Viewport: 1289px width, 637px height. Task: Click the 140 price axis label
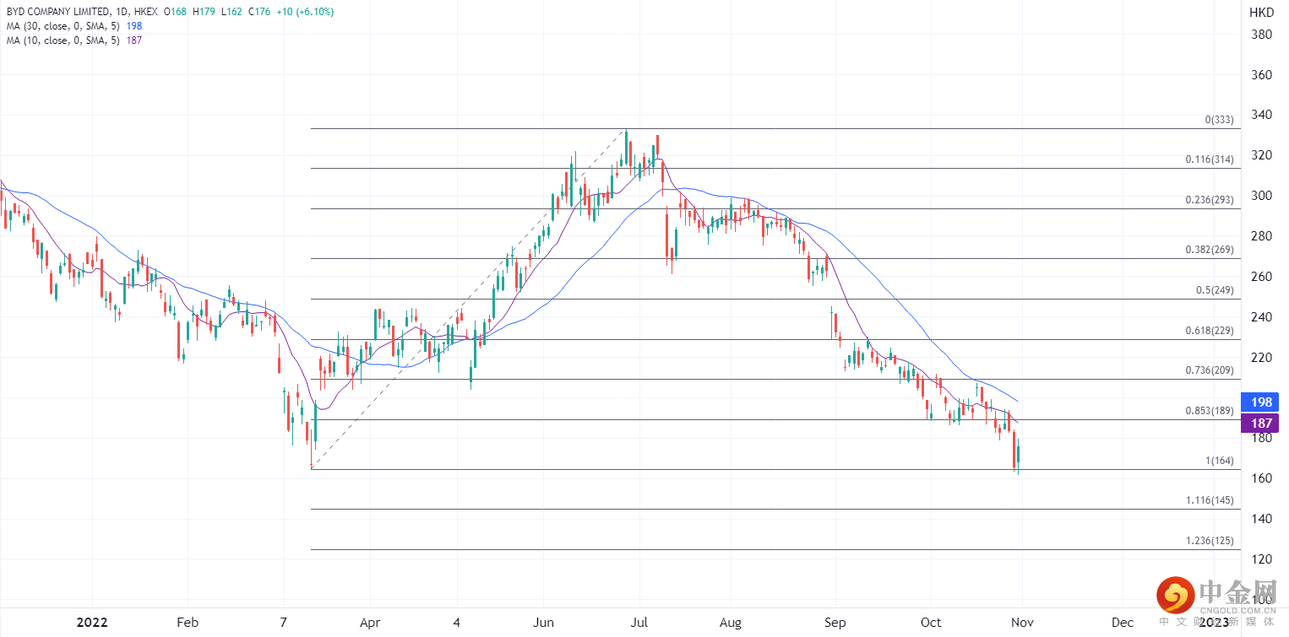(1262, 519)
